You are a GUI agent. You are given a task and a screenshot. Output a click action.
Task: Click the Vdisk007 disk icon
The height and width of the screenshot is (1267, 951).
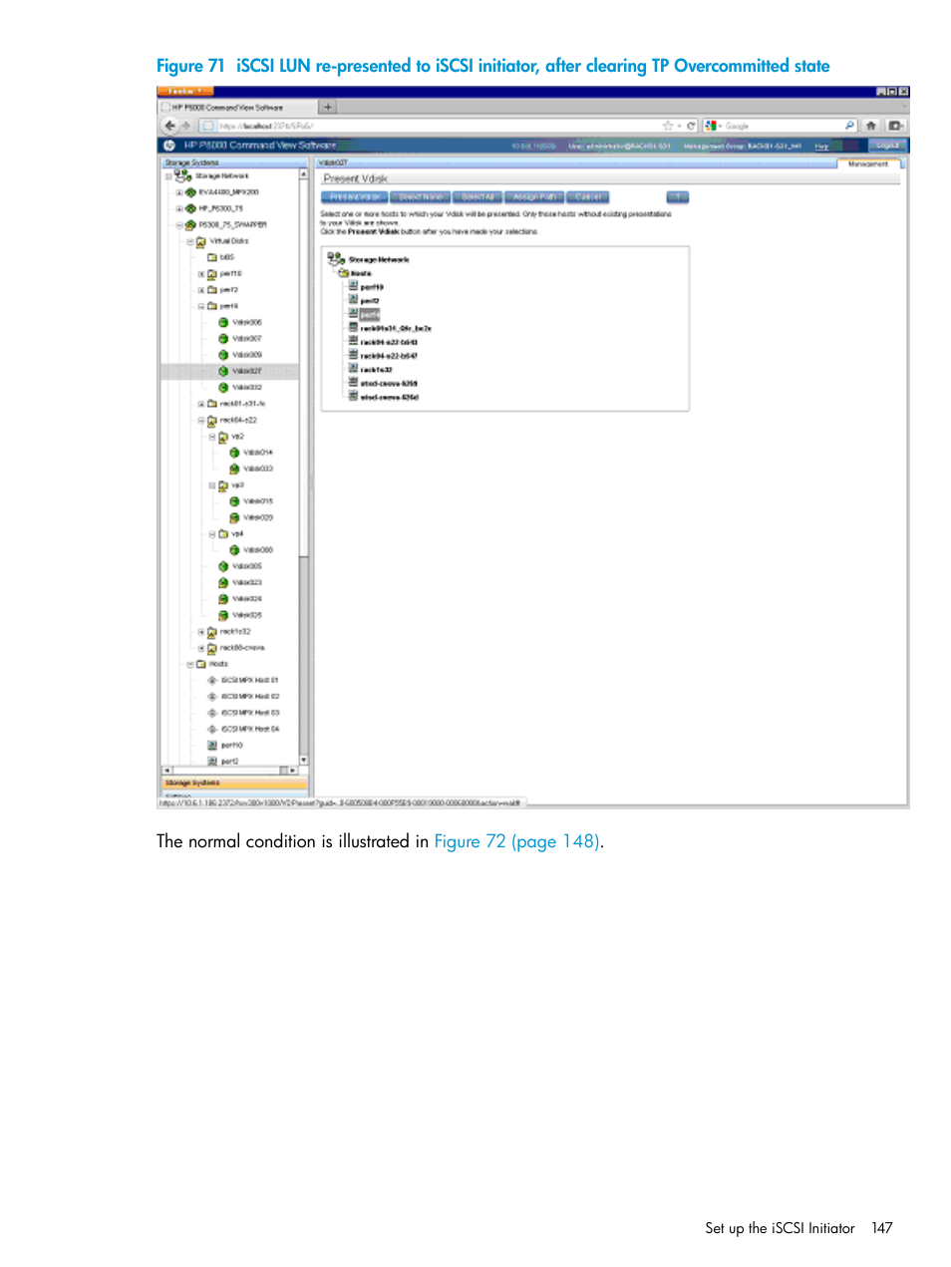point(223,339)
